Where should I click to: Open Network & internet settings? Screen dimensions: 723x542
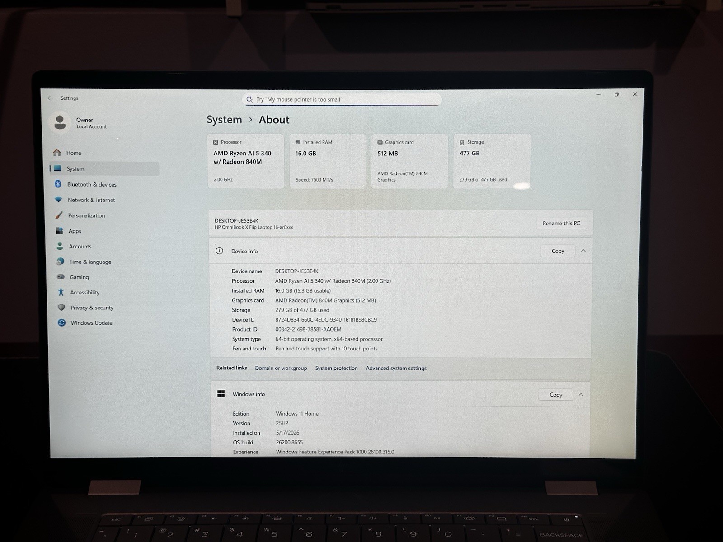(x=105, y=200)
